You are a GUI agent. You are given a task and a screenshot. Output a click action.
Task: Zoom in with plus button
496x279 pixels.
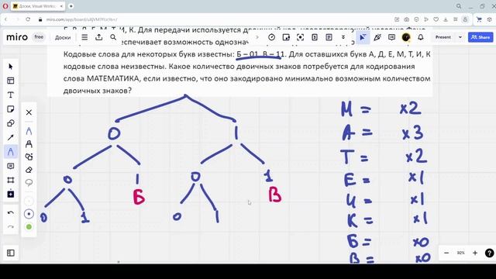click(x=475, y=253)
